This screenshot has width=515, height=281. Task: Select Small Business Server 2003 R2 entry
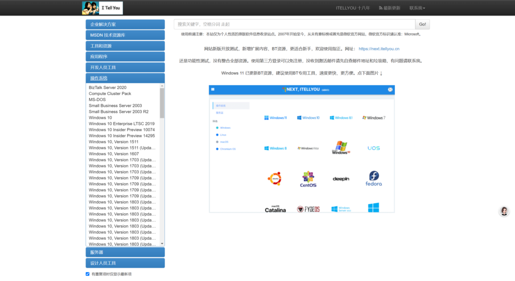tap(119, 112)
